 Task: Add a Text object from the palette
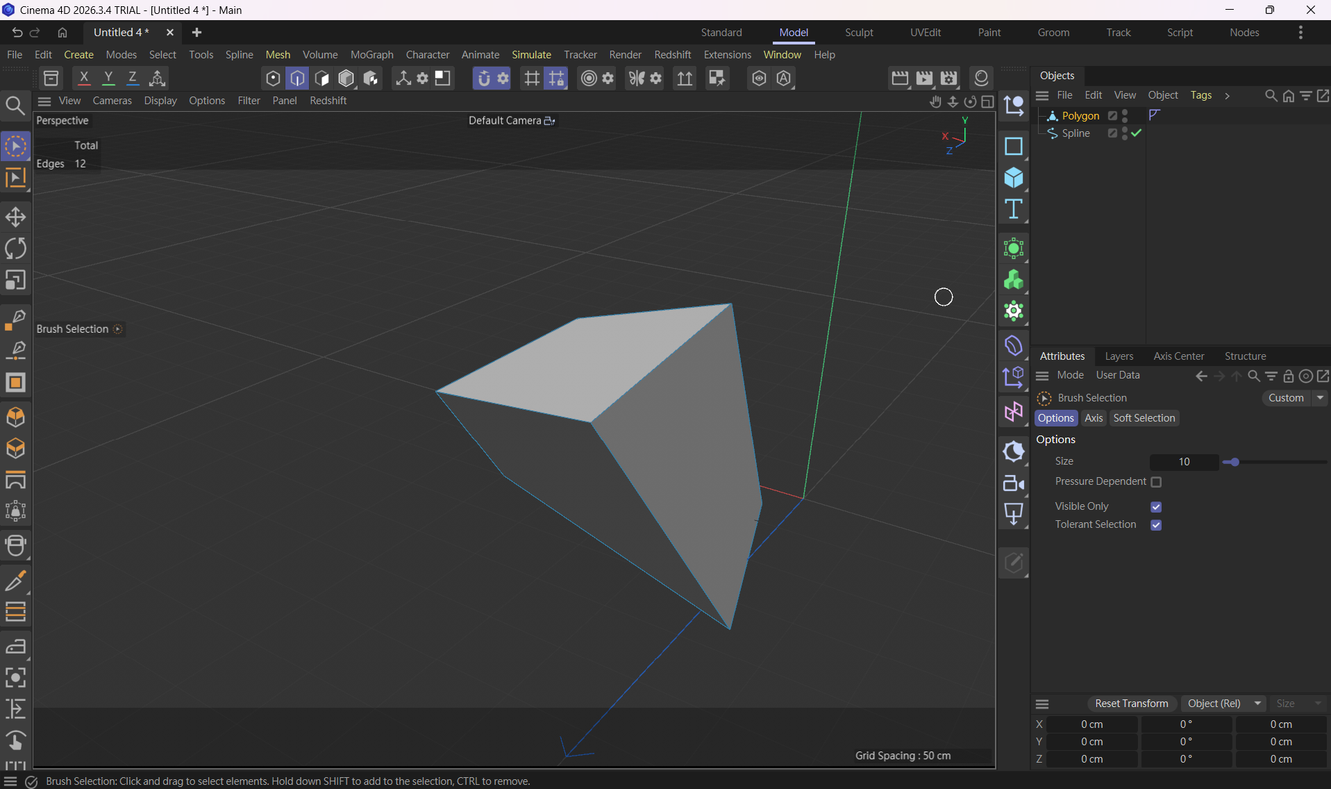1014,210
